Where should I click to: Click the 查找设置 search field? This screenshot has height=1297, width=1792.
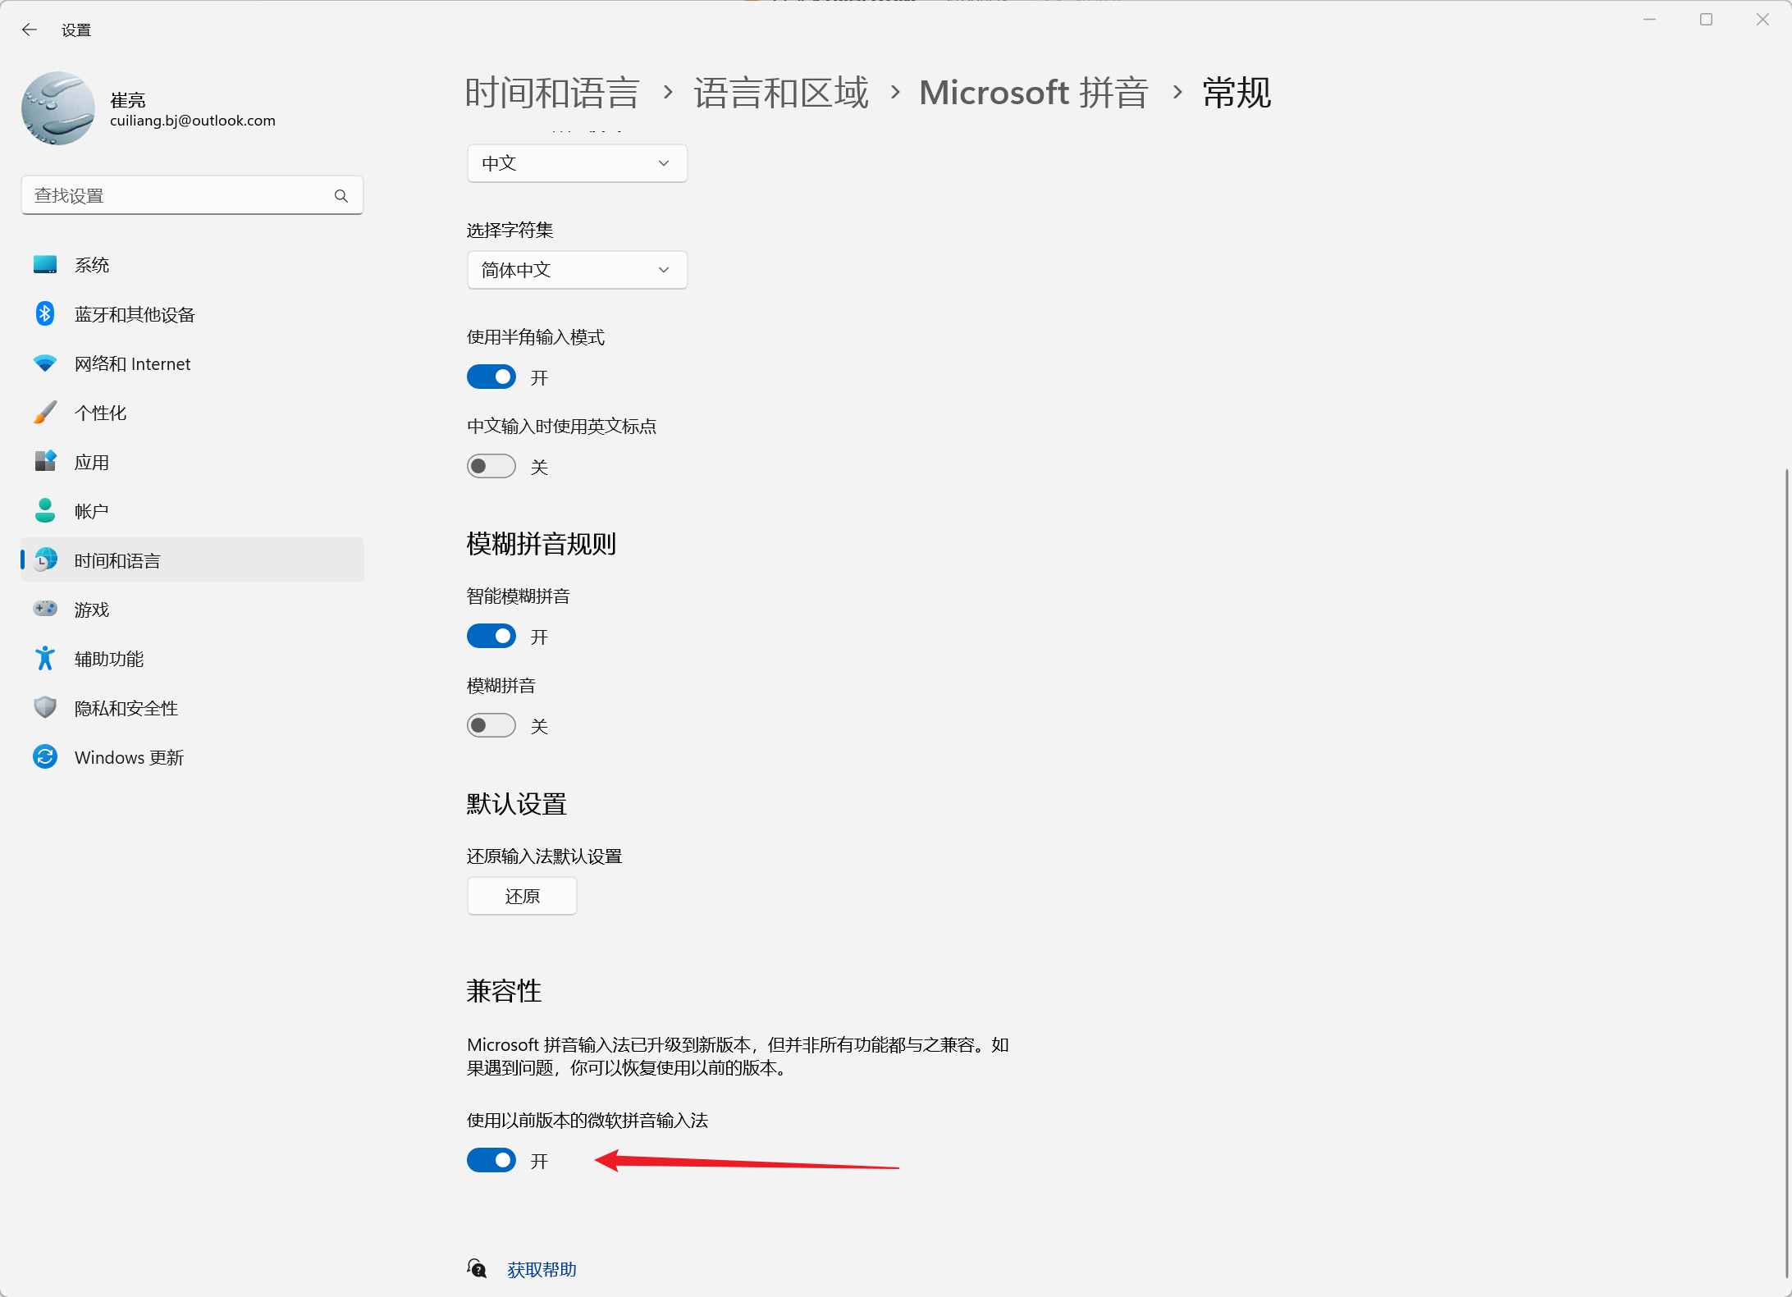coord(176,196)
